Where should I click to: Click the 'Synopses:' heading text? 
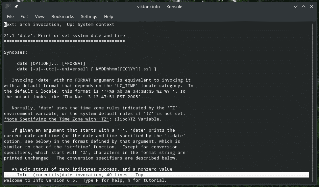tap(16, 52)
